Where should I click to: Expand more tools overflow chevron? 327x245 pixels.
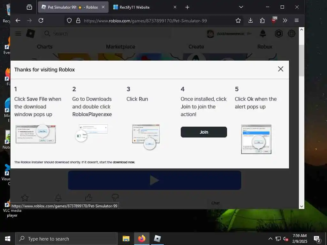click(x=285, y=20)
